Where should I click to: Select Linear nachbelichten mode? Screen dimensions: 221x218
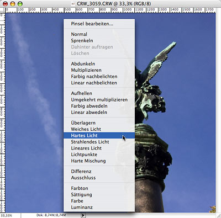tap(99, 83)
